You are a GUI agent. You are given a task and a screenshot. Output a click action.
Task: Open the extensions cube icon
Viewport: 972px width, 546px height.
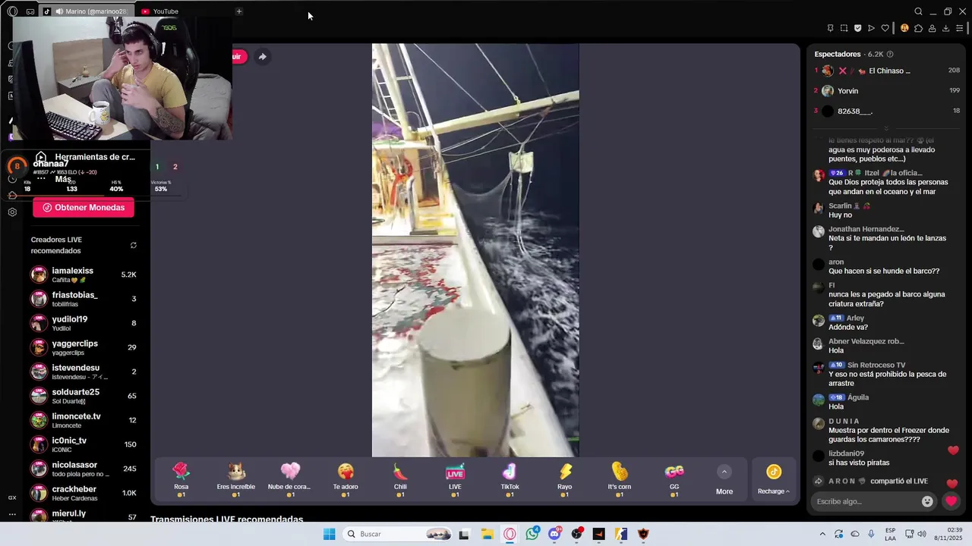pos(918,28)
